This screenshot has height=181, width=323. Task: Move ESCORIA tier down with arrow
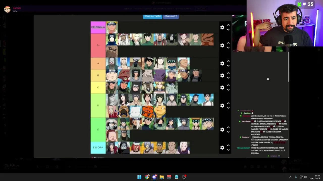tap(228, 150)
